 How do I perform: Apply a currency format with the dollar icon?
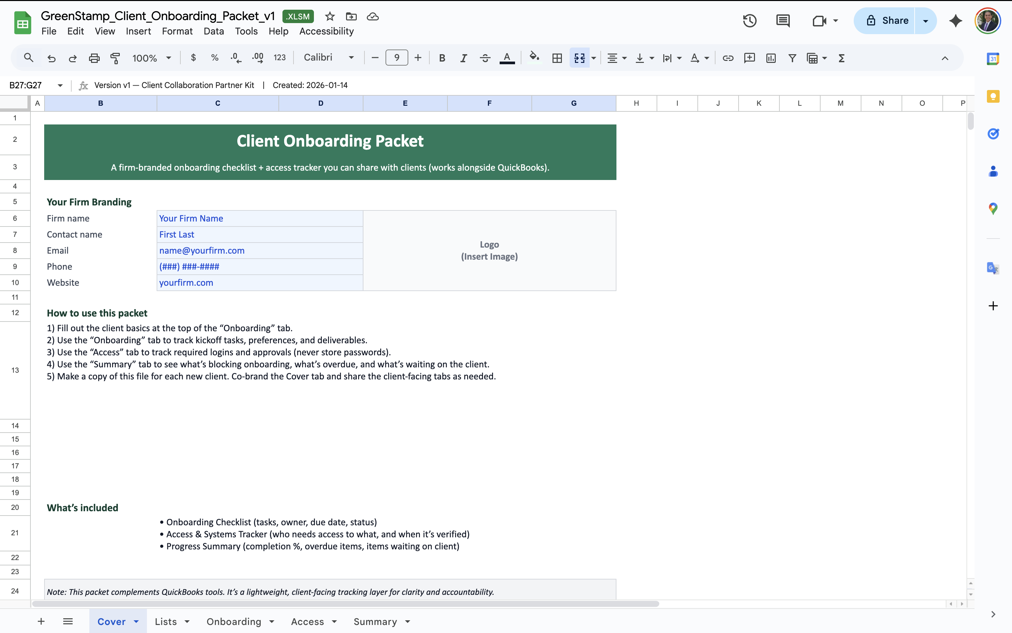coord(193,58)
